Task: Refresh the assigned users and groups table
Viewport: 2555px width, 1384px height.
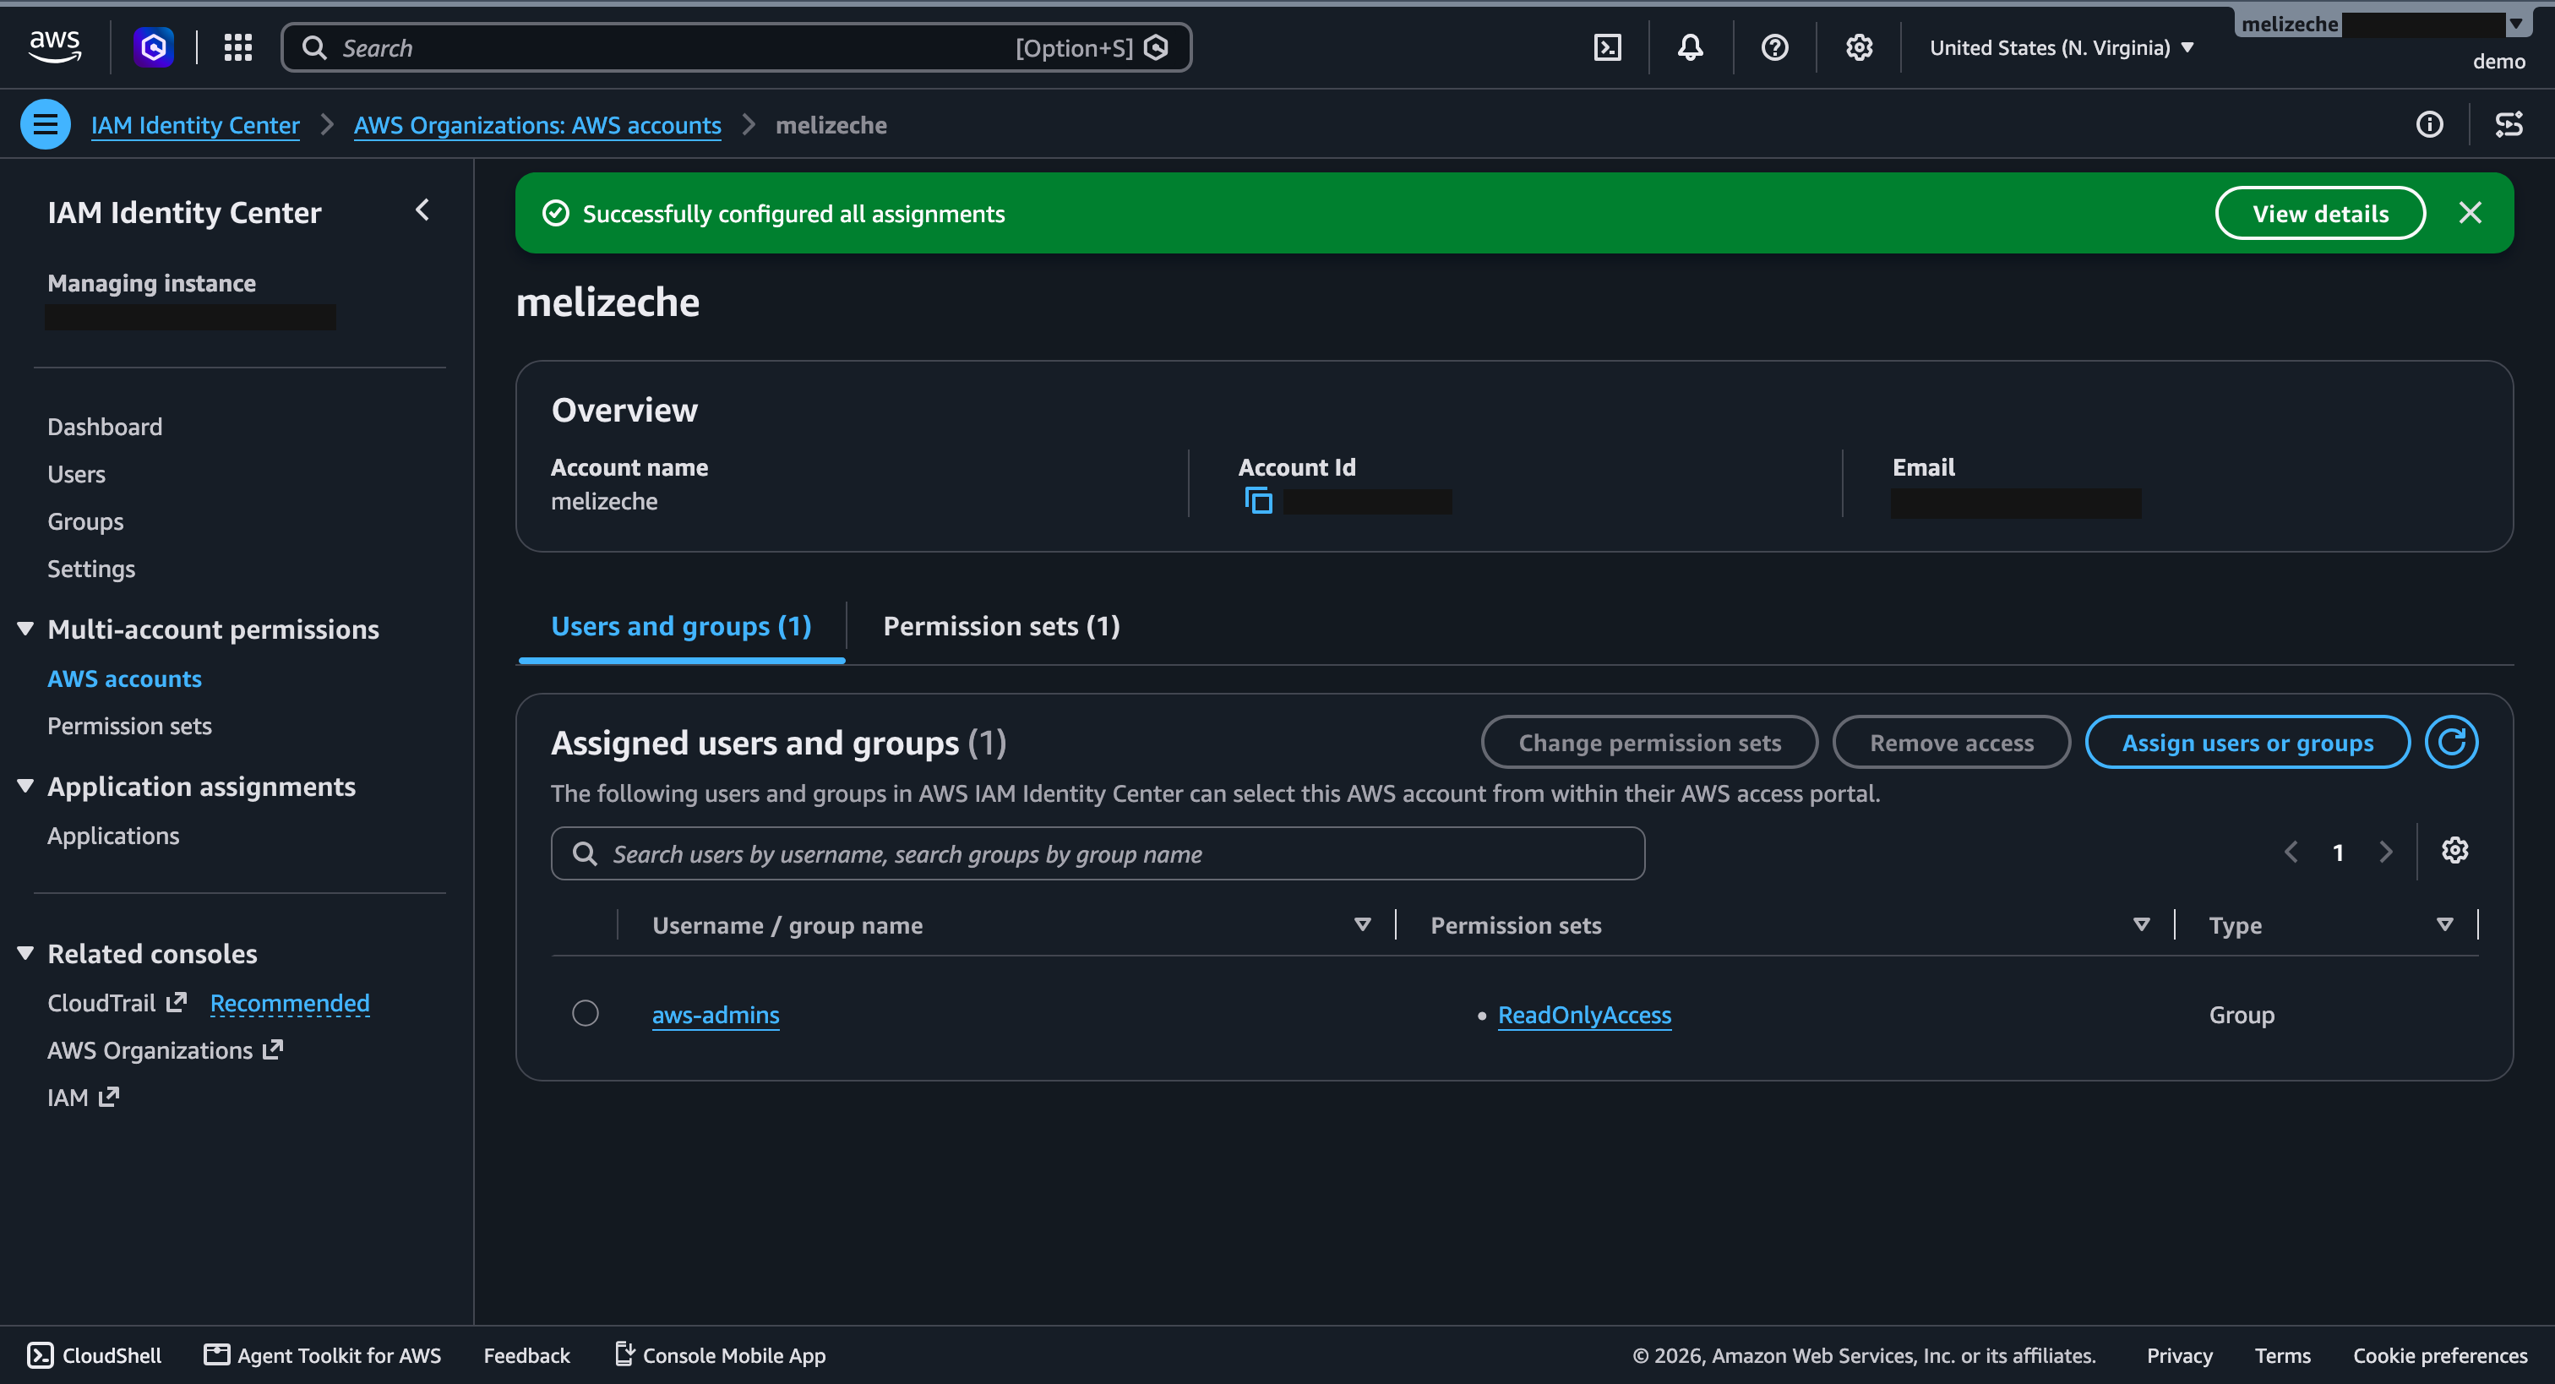Action: (2451, 742)
